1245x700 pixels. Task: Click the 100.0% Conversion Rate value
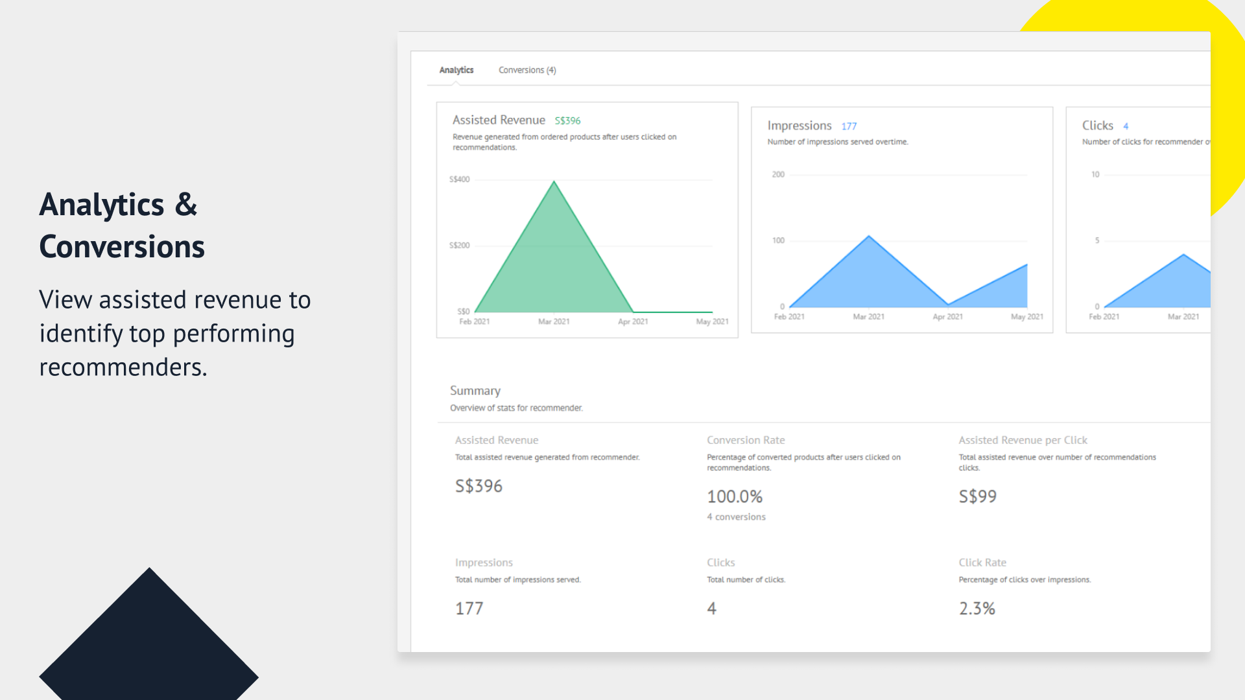click(734, 496)
